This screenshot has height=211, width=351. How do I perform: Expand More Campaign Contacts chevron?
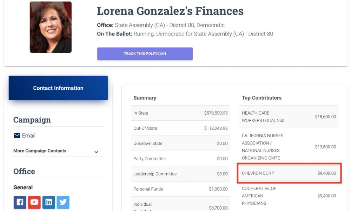click(96, 152)
